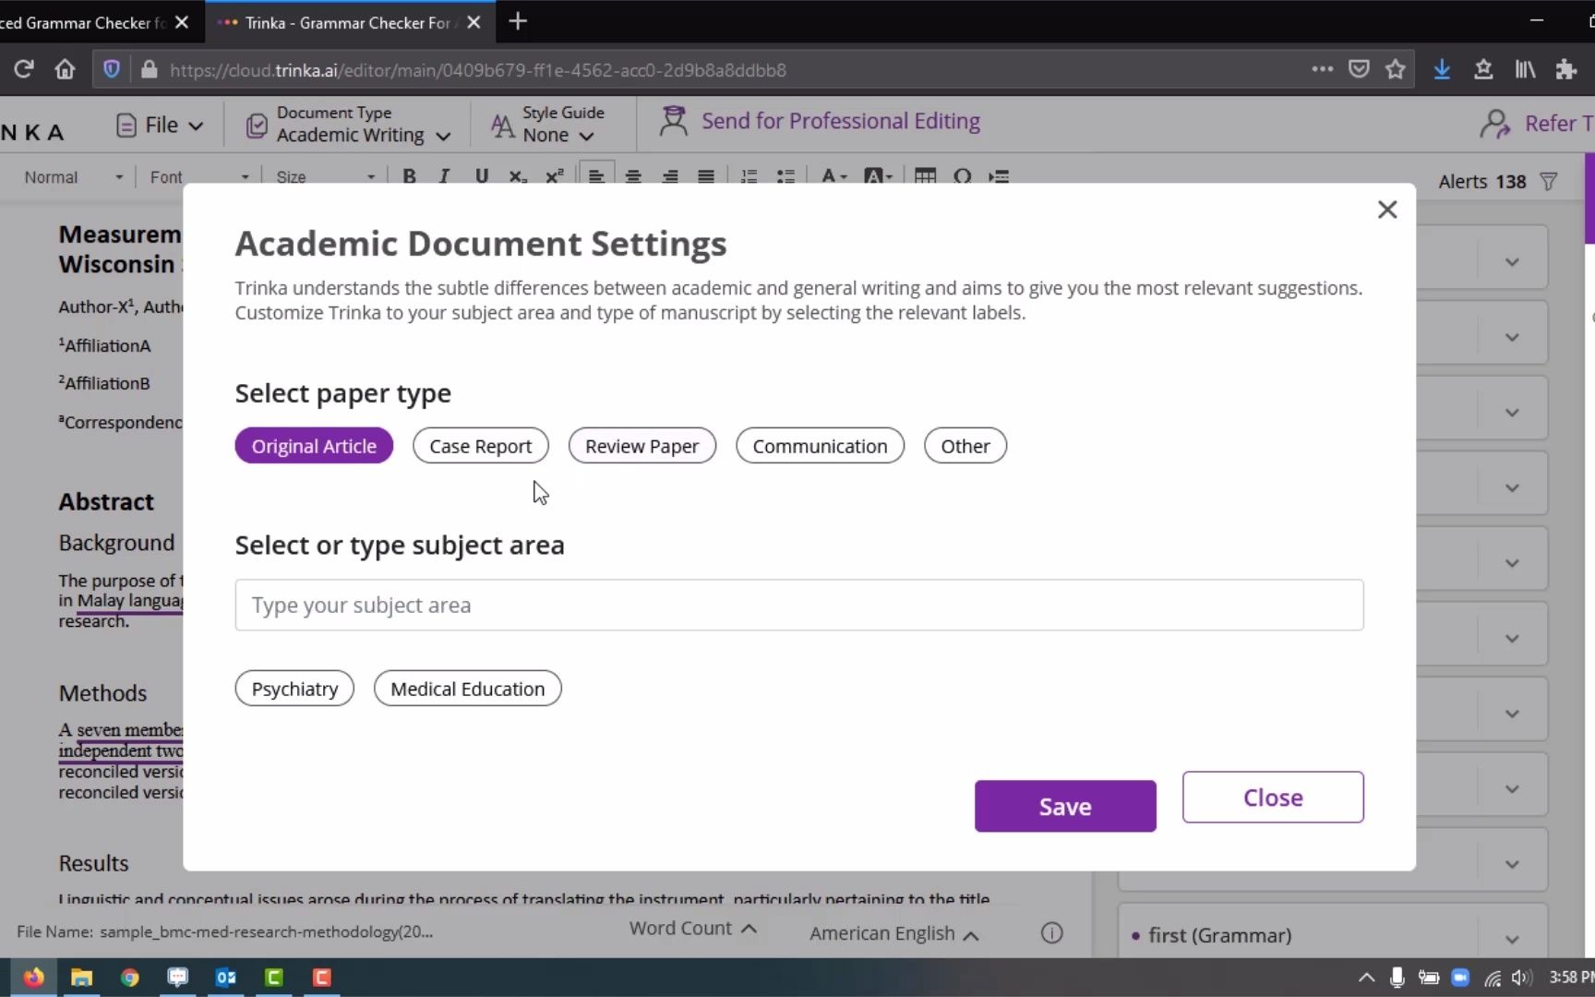
Task: Open the alerts filter funnel icon
Action: tap(1549, 182)
